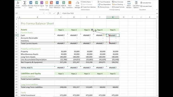Open Recently Used functions list
Screen dimensions: 173x97
[x=31, y=5]
